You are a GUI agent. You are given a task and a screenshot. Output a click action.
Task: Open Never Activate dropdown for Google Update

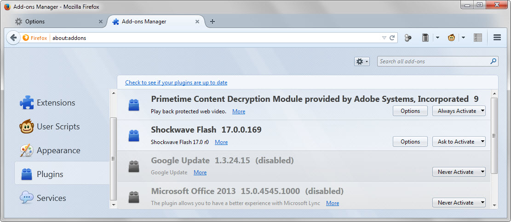459,172
